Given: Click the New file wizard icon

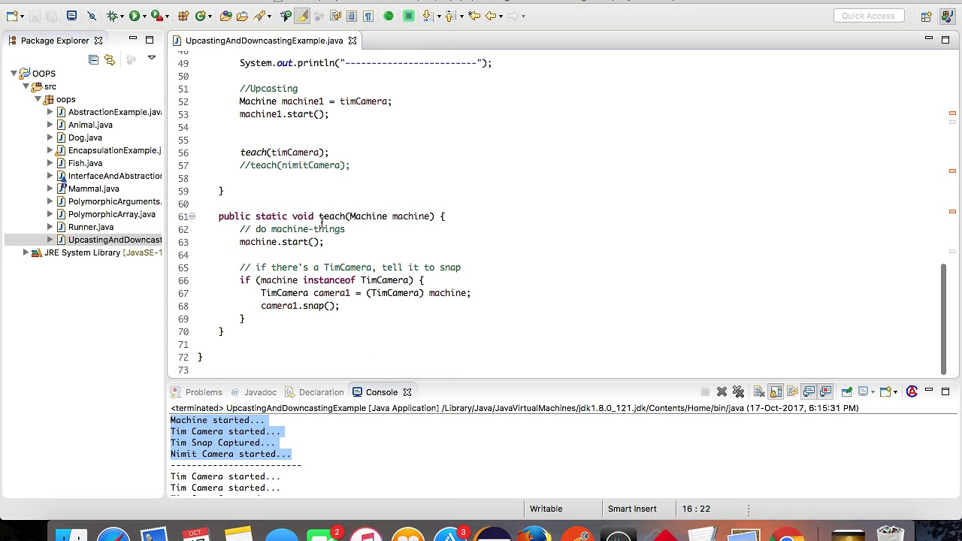Looking at the screenshot, I should (x=13, y=16).
